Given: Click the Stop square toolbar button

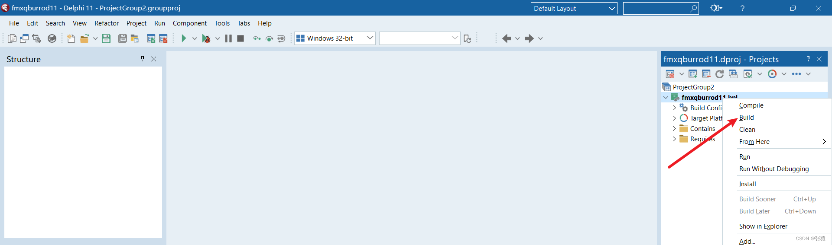Looking at the screenshot, I should coord(240,38).
